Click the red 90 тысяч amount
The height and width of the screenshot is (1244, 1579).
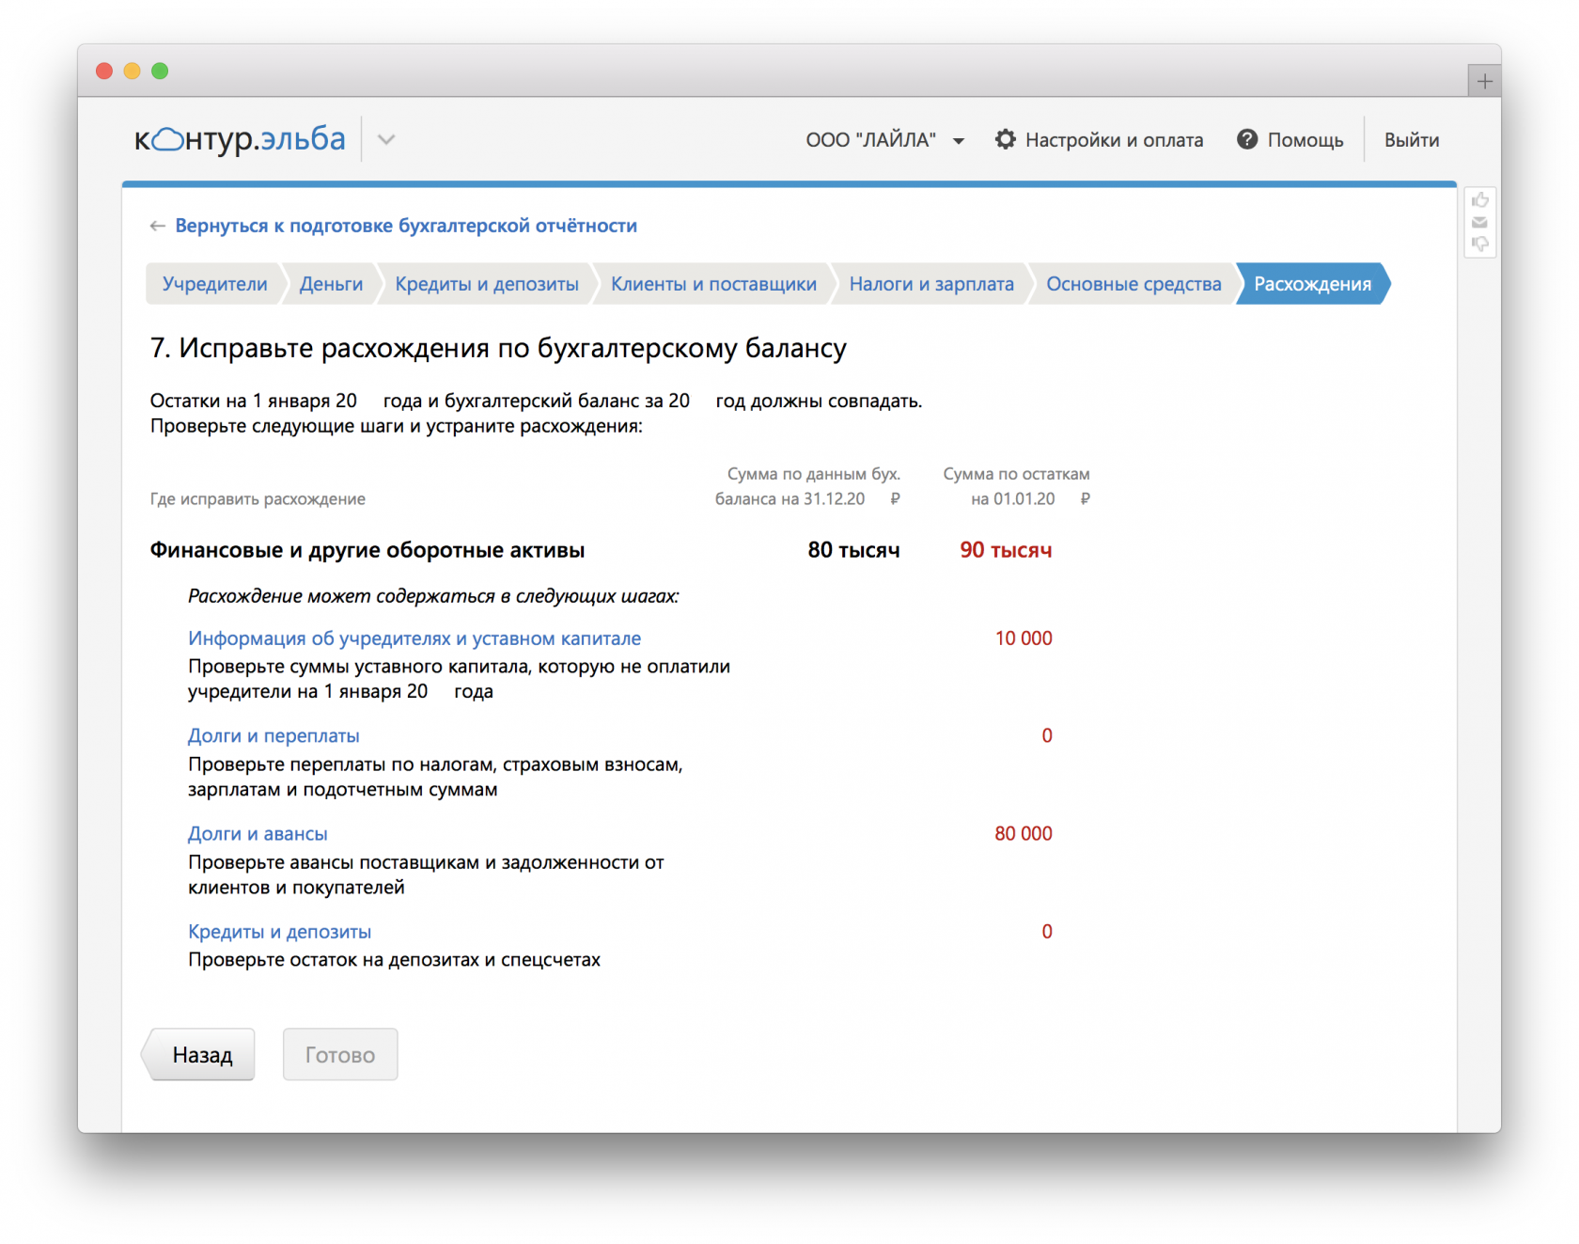[x=1006, y=550]
